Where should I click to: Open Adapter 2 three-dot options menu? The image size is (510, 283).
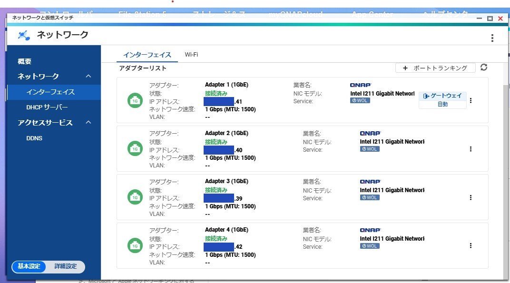tap(471, 149)
